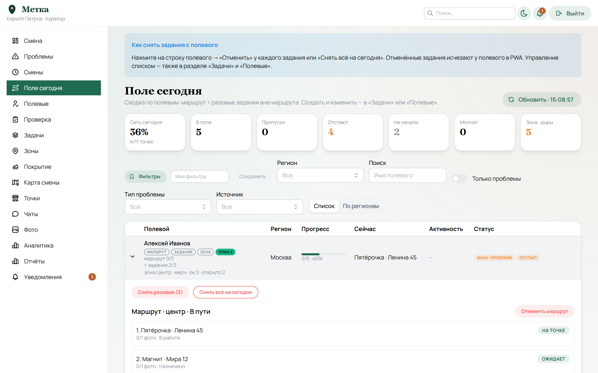Select the Отстают stat card

tap(353, 132)
